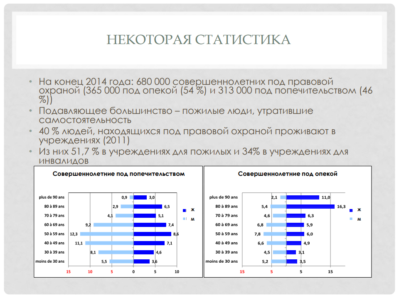Viewport: 399px width, 298px height.
Task: Select the bullet starting with Подавляющее большинство
Action: pyautogui.click(x=175, y=116)
